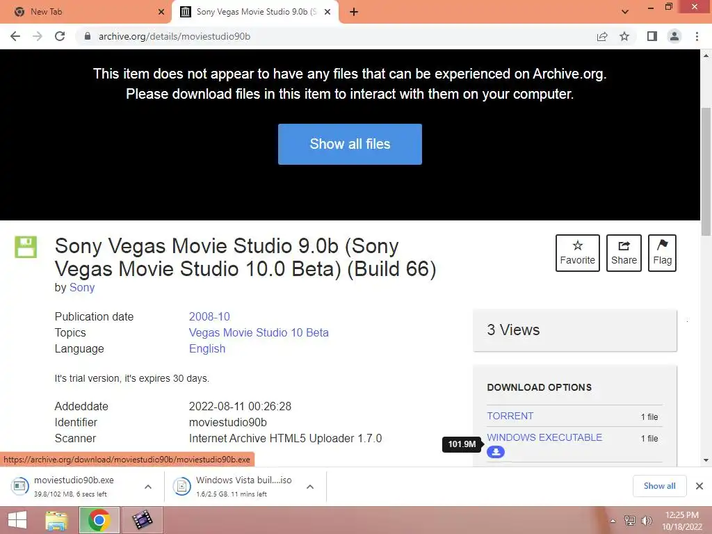The width and height of the screenshot is (712, 534).
Task: Open the Chrome three-dot menu
Action: 697,36
